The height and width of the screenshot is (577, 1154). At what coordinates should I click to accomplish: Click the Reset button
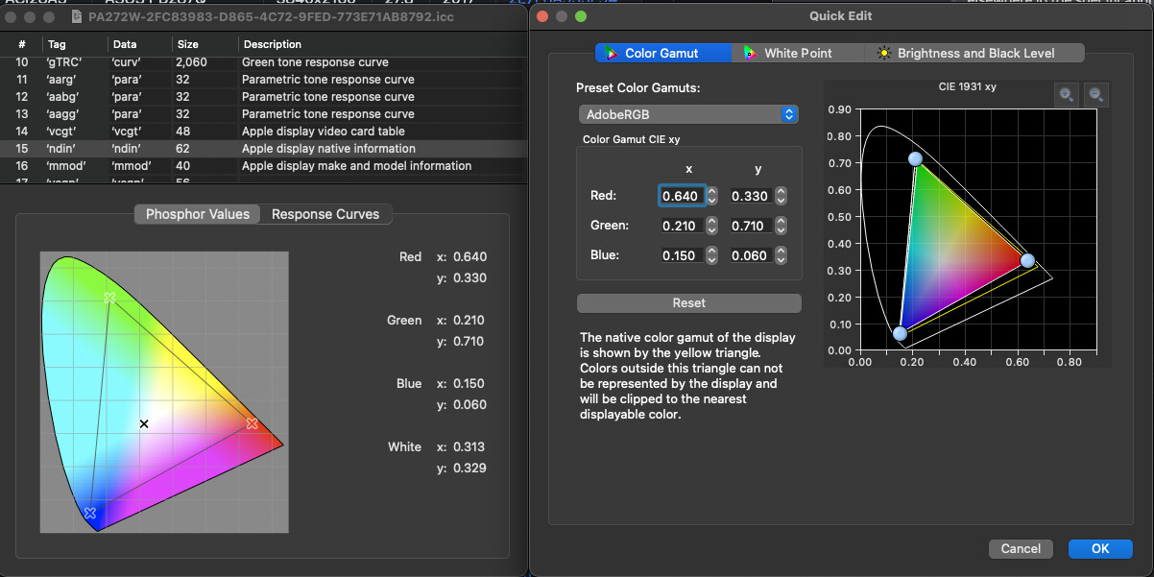[x=688, y=302]
